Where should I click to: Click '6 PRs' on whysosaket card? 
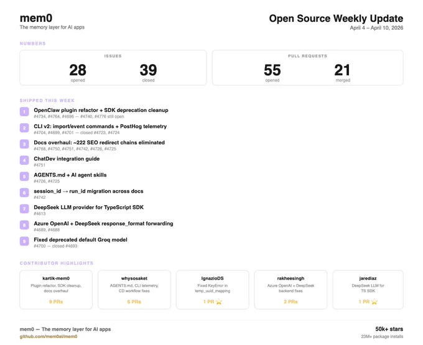point(134,301)
